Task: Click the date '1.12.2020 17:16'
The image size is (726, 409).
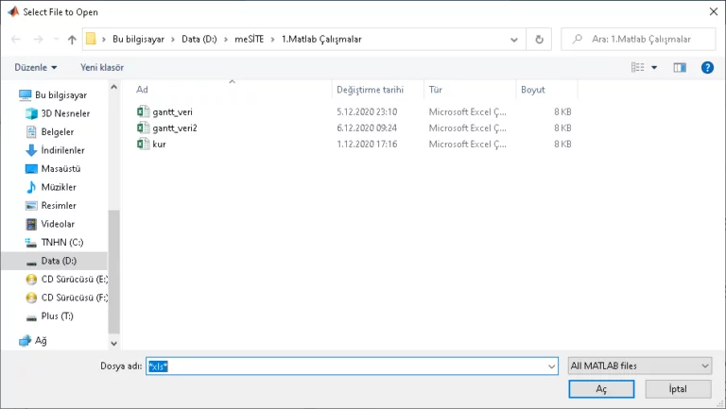Action: coord(367,144)
